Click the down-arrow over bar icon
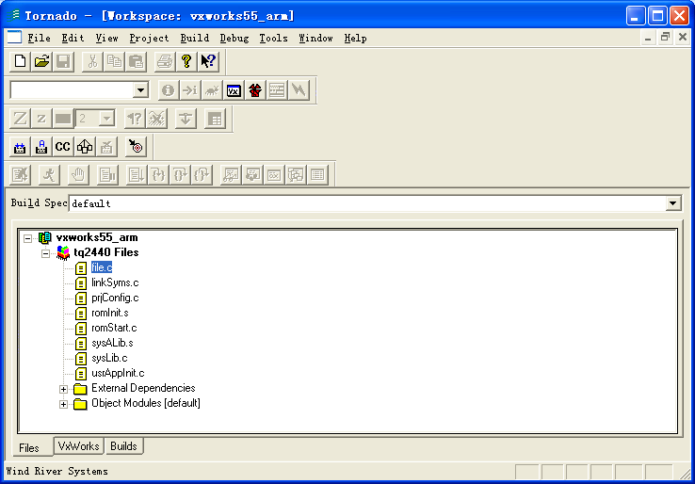 186,119
